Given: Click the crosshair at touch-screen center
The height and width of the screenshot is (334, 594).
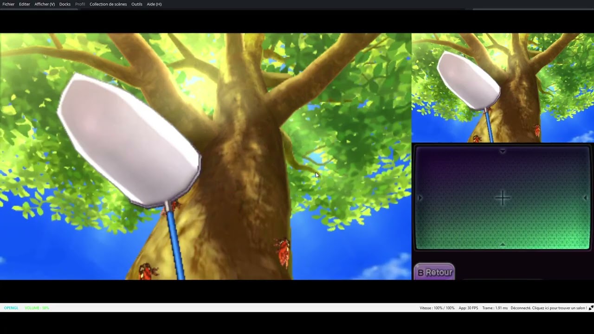Looking at the screenshot, I should coord(503,198).
